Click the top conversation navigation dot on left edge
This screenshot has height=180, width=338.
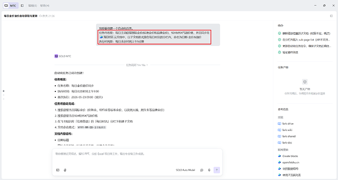pos(3,91)
